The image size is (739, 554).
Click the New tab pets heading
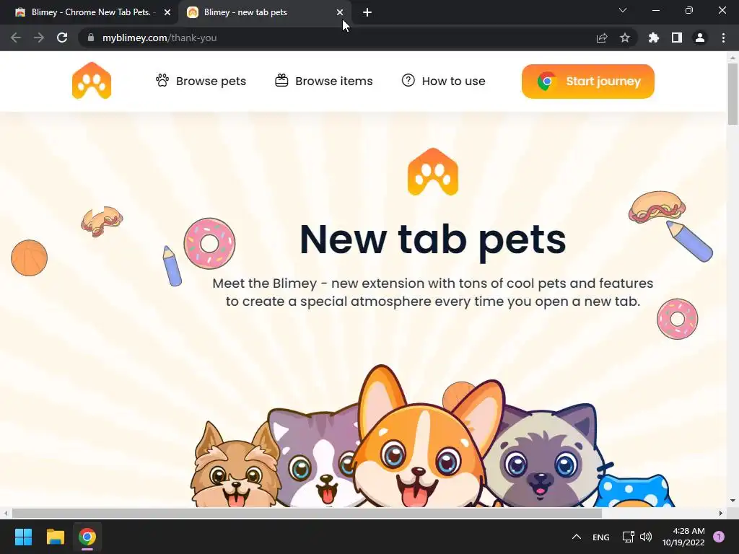[433, 239]
